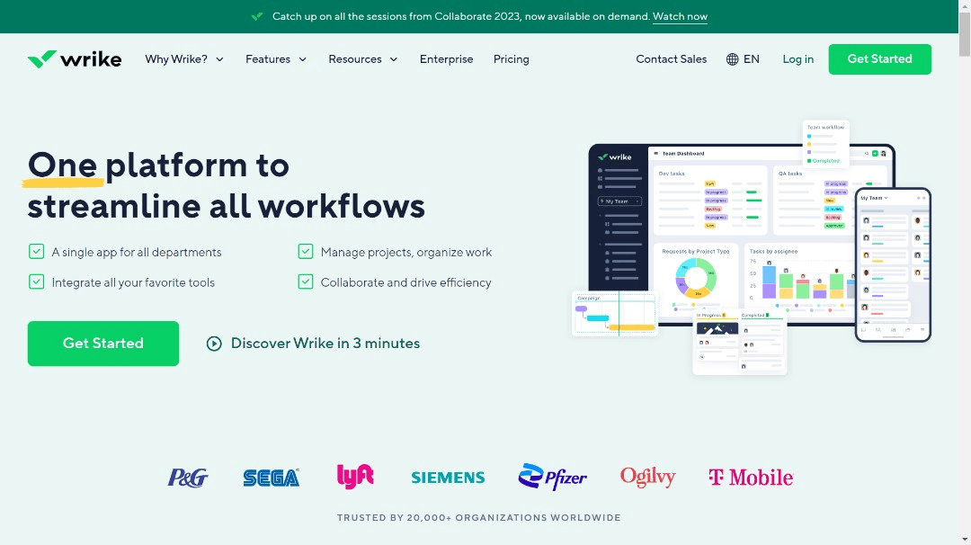Screen dimensions: 971x545
Task: Click the T-Mobile logo
Action: (751, 477)
